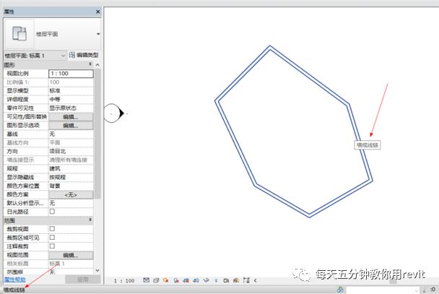Screen dimensions: 439x294
Task: Click the 墙连接显示 value field
Action: (x=71, y=160)
